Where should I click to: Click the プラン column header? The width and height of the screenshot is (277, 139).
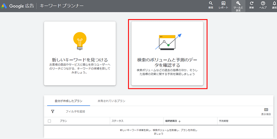click(63, 121)
